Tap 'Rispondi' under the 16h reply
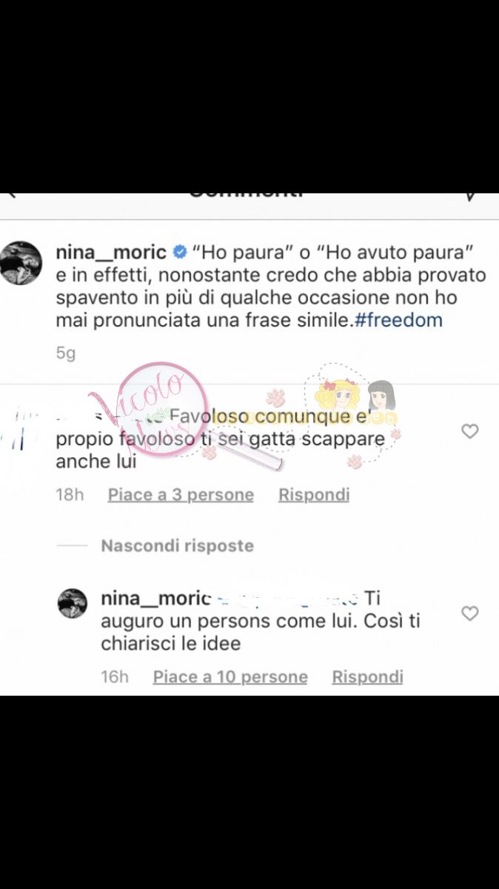Image resolution: width=499 pixels, height=889 pixels. (x=368, y=677)
